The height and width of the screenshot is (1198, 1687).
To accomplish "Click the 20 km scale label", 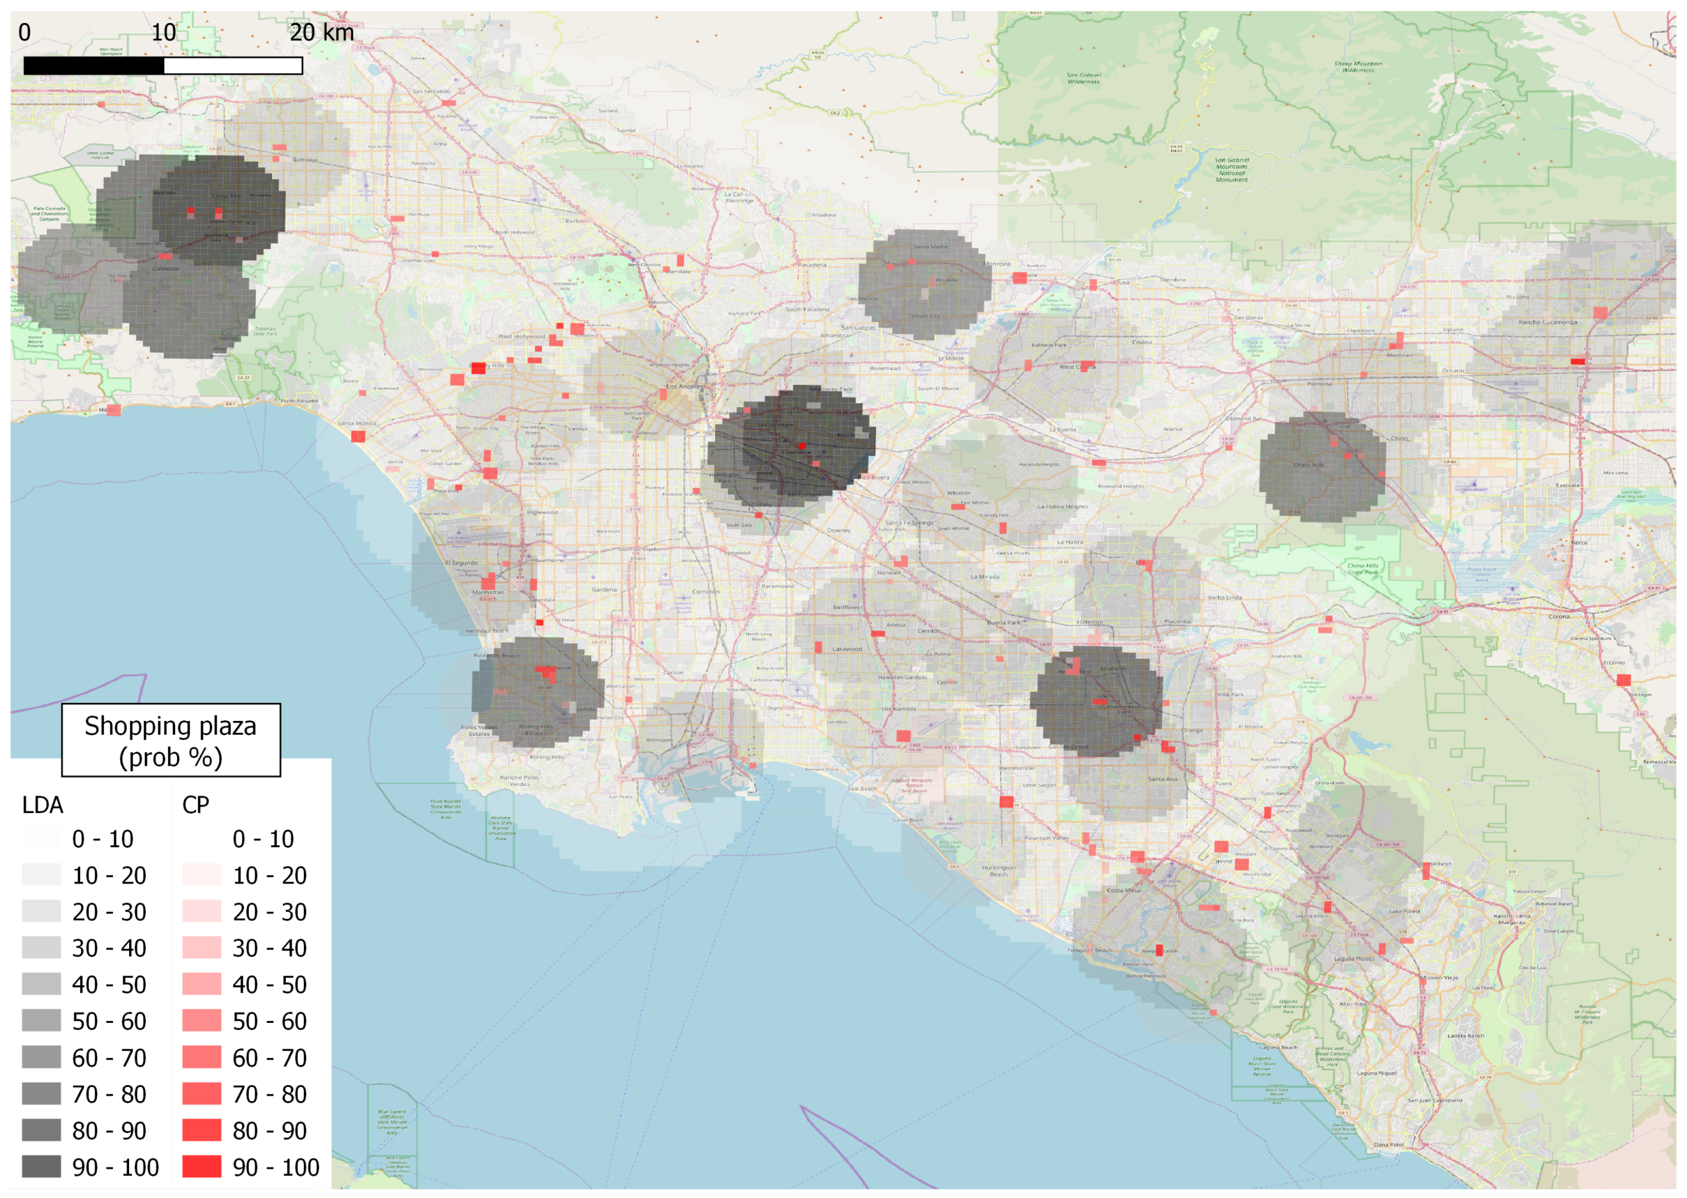I will coord(322,32).
